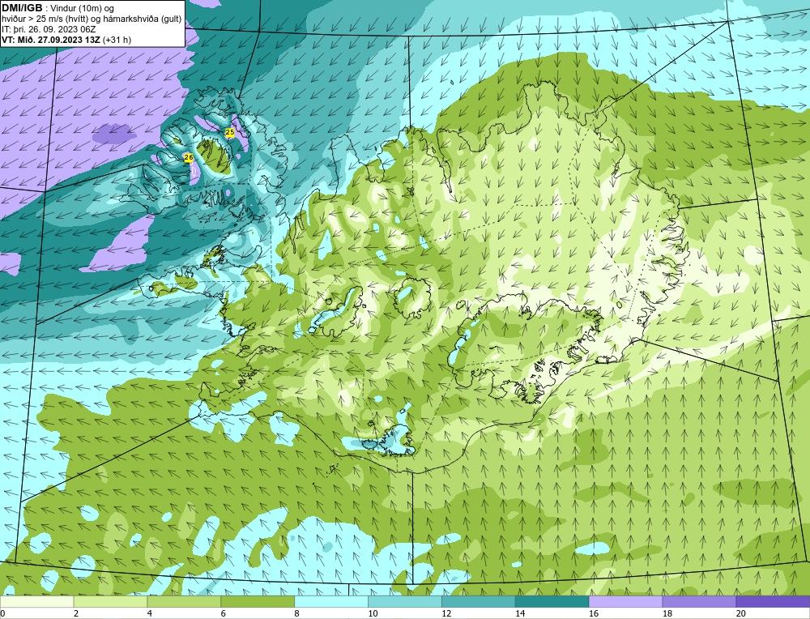The height and width of the screenshot is (619, 810).
Task: Click the legend scale value '18'
Action: [667, 614]
